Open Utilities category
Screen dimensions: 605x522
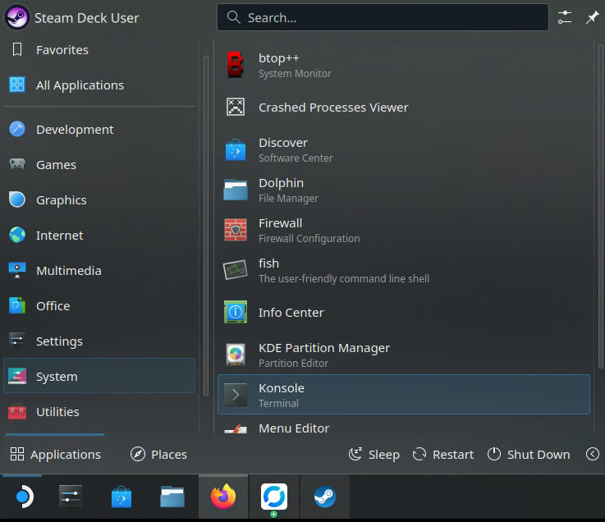99,412
